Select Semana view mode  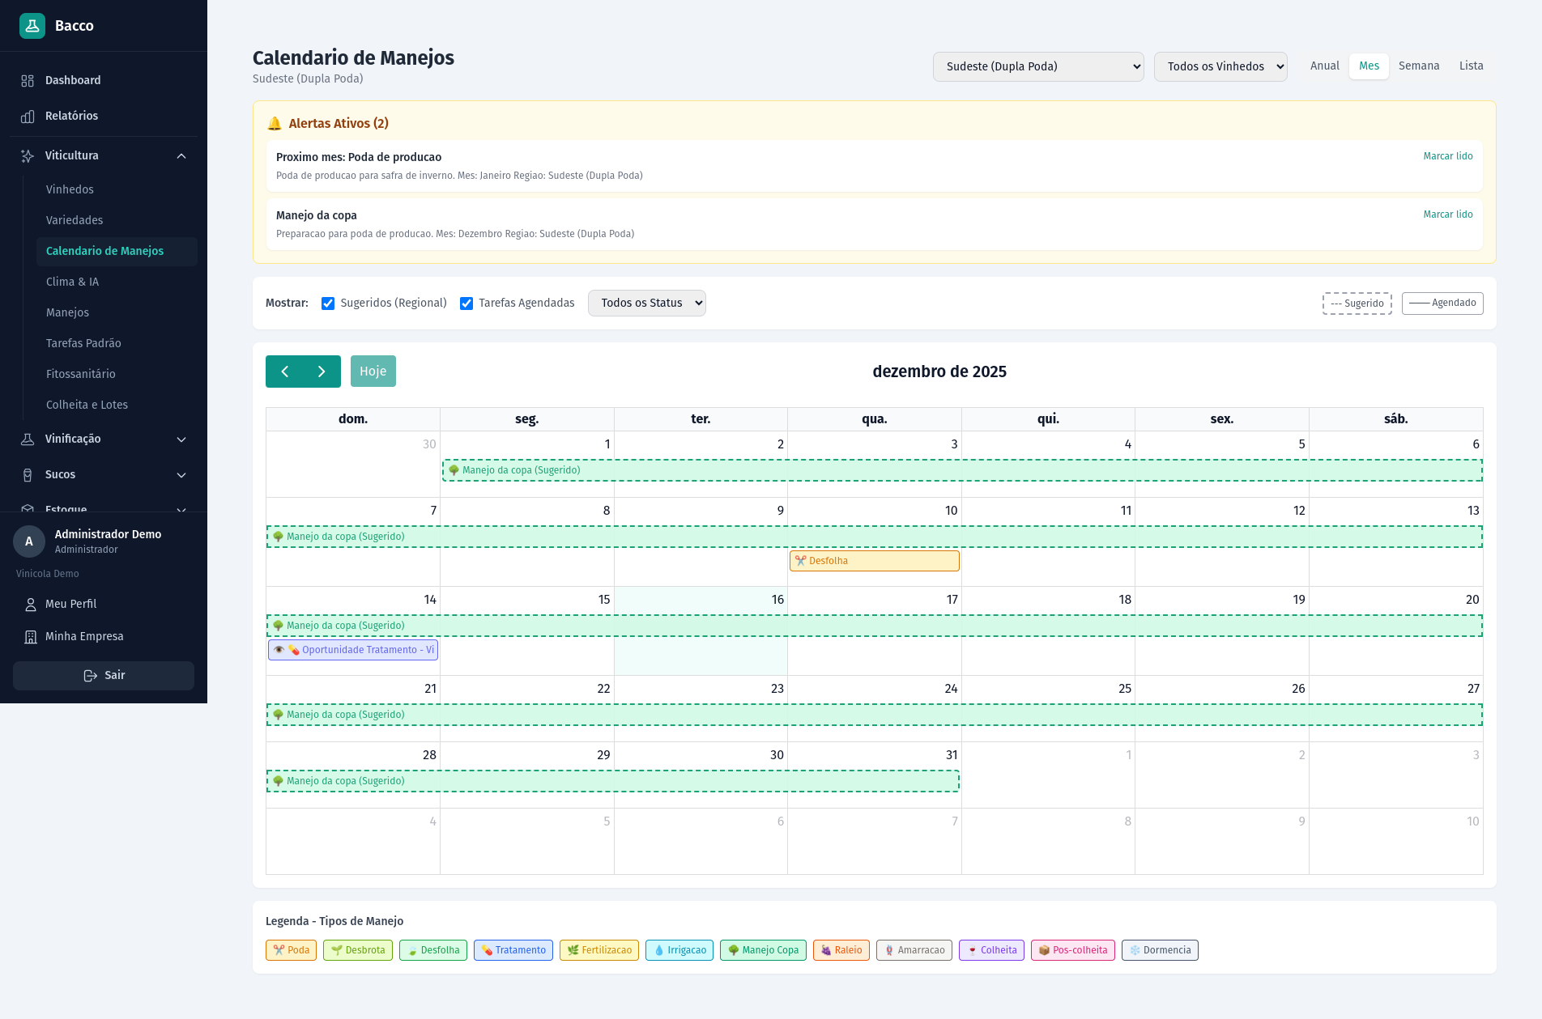tap(1419, 66)
